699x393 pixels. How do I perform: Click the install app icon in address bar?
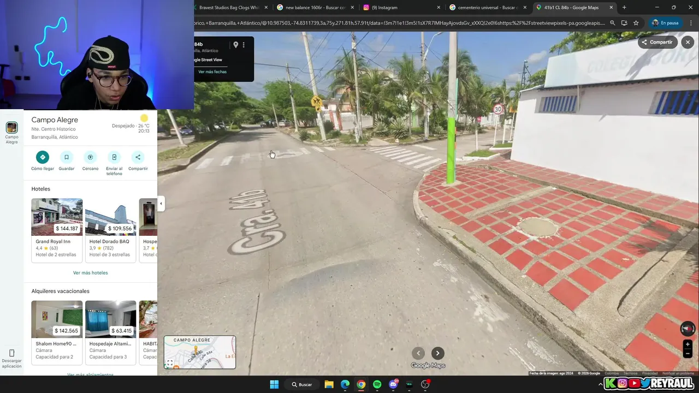coord(624,23)
